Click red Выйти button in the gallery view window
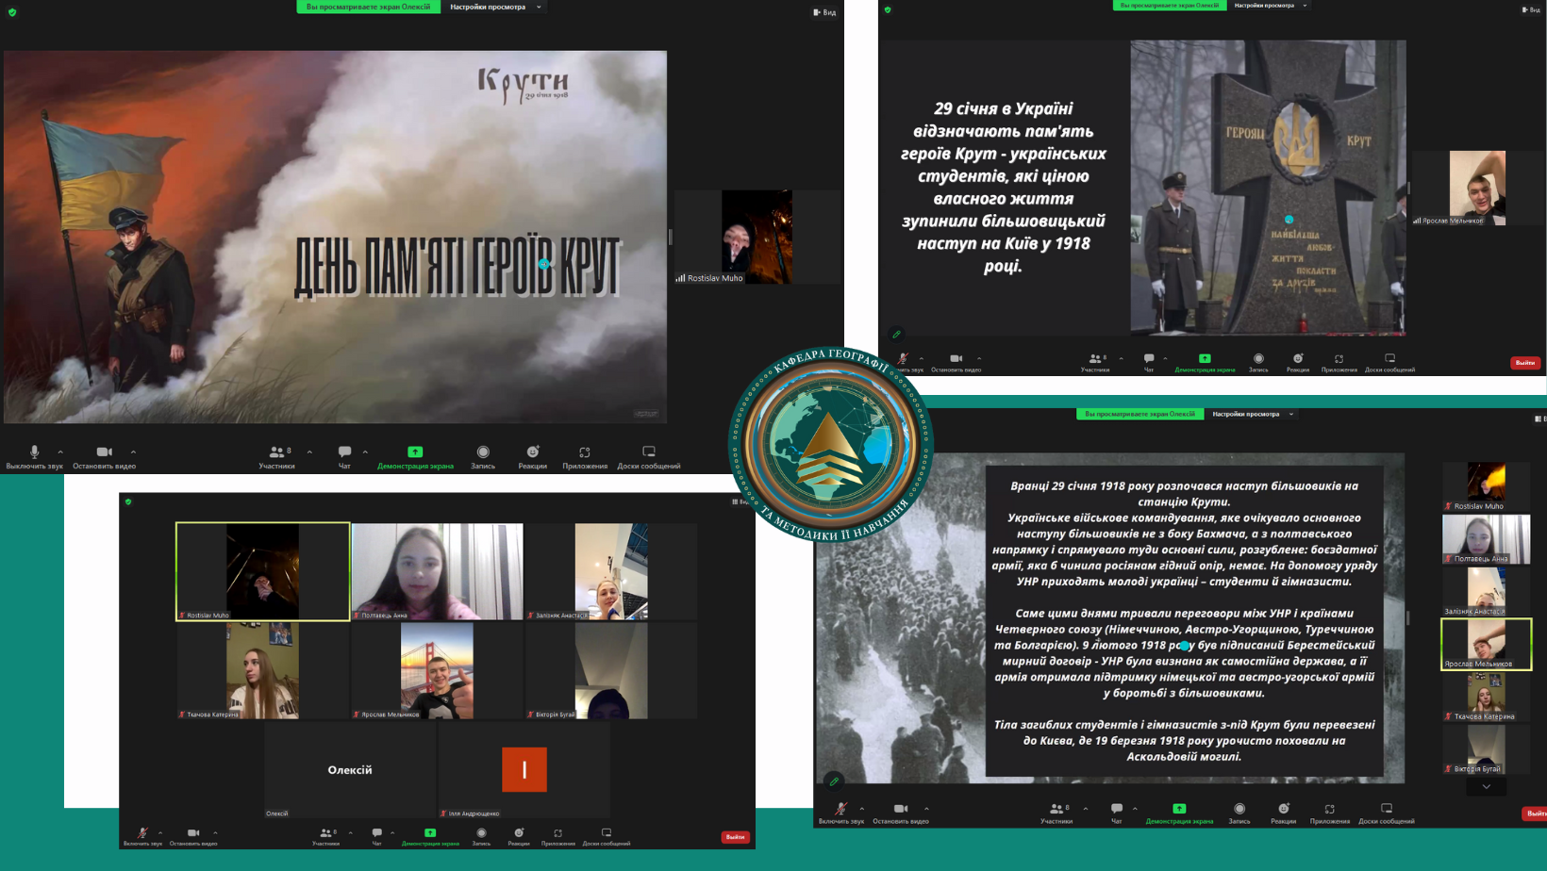The width and height of the screenshot is (1547, 871). (736, 837)
